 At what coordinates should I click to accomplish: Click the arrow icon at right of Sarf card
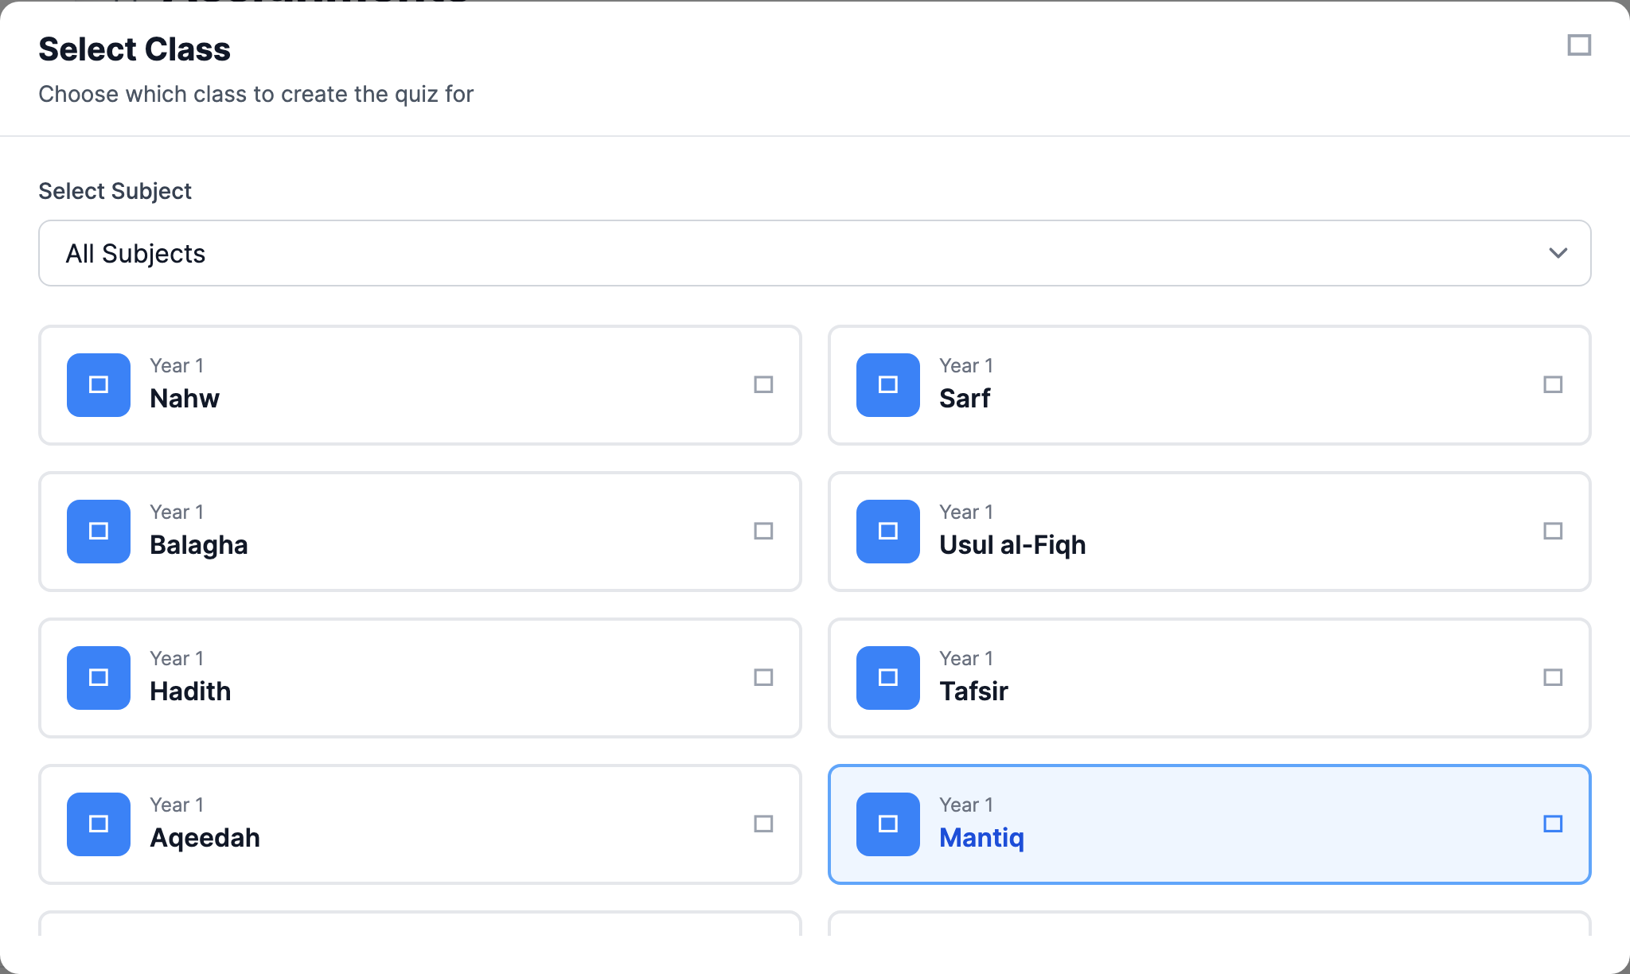click(x=1553, y=385)
